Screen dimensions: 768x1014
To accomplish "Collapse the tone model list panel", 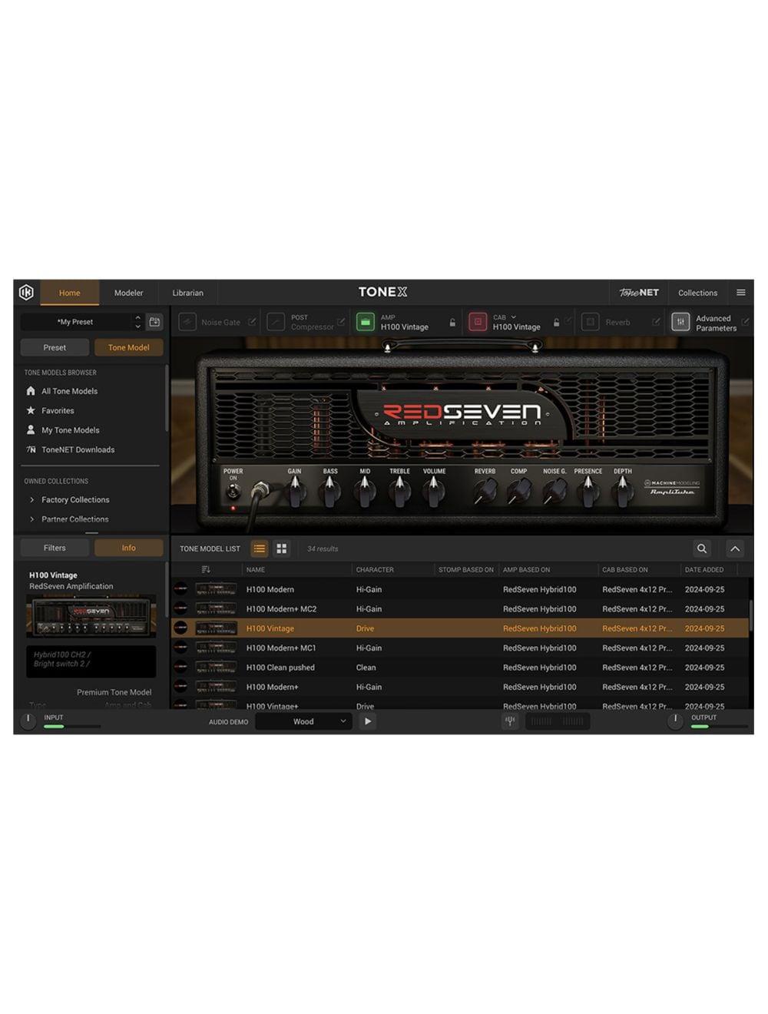I will coord(735,548).
